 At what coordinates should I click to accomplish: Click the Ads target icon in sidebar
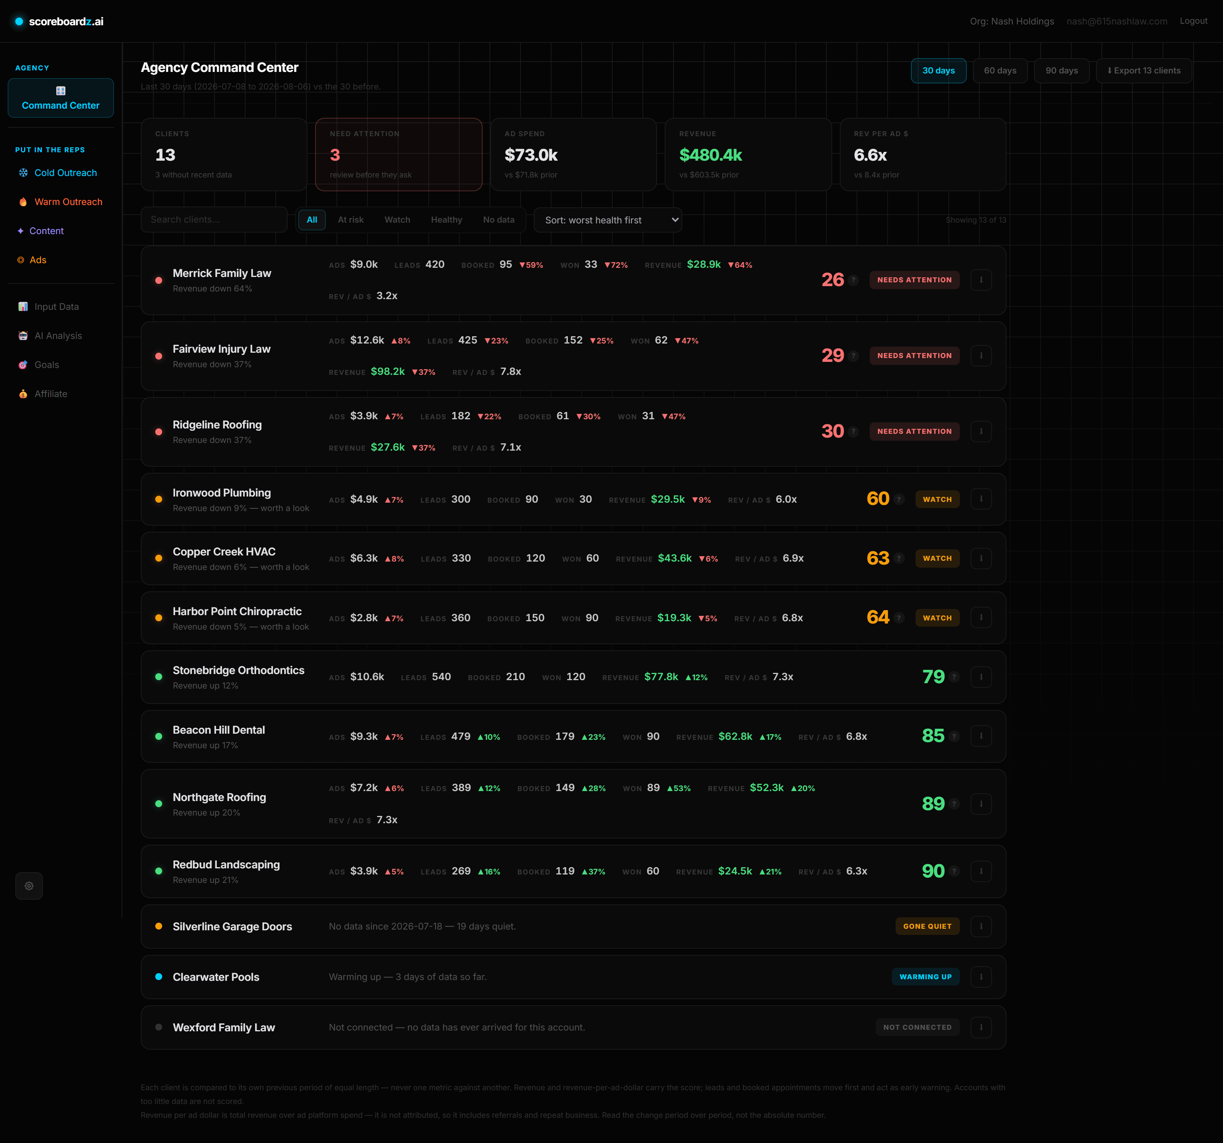pyautogui.click(x=21, y=260)
